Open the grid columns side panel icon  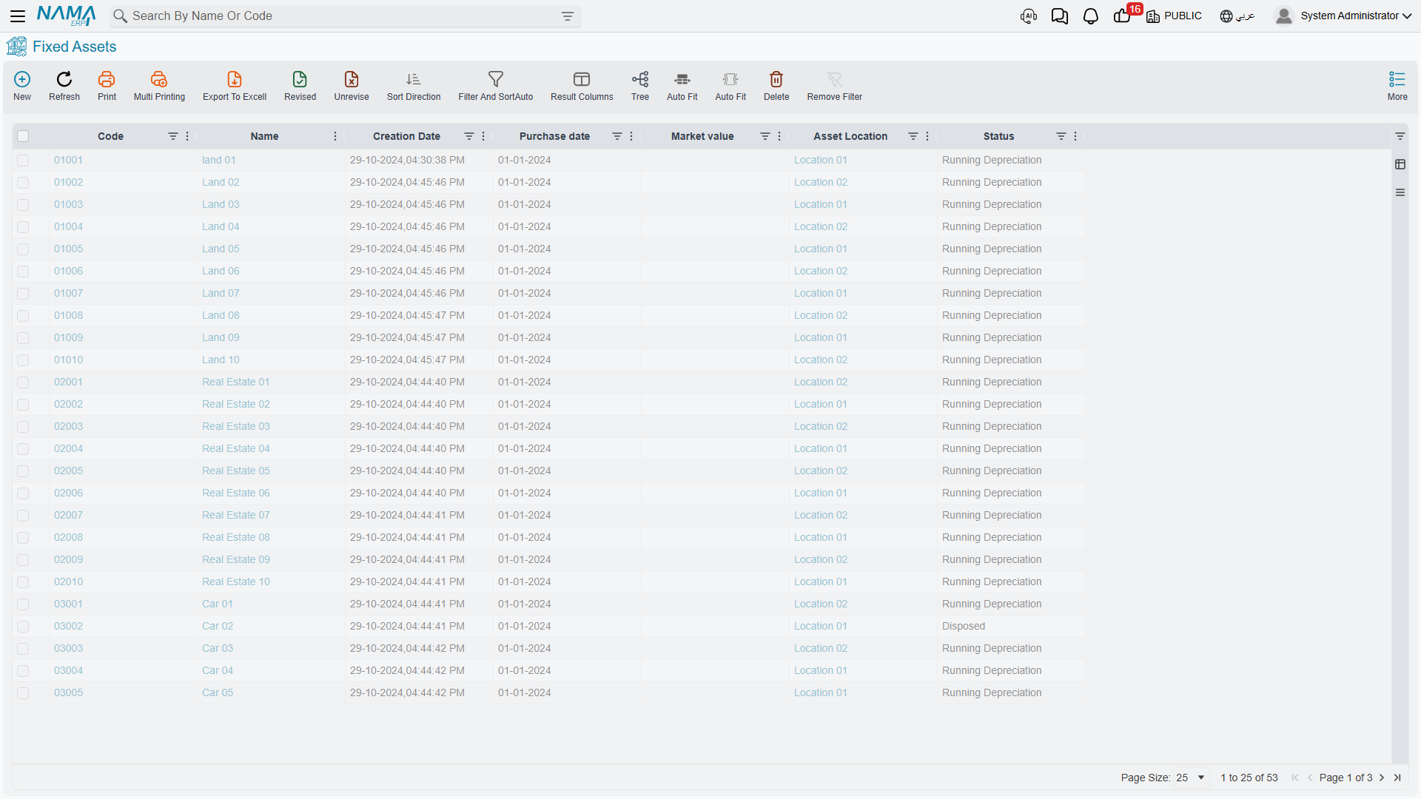click(x=1400, y=164)
